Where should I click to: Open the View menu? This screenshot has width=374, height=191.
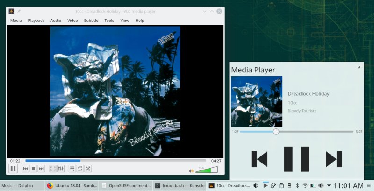[124, 21]
